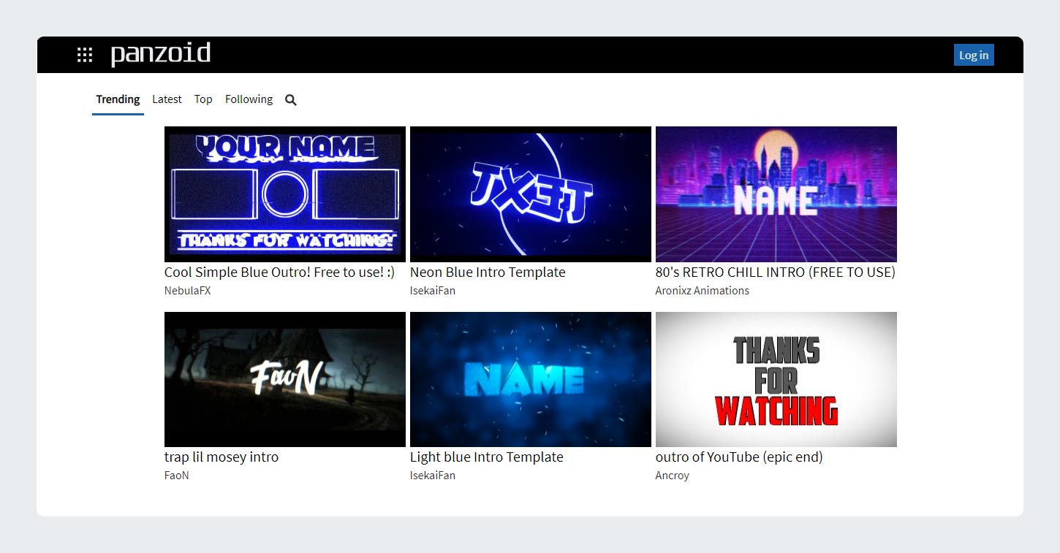The image size is (1060, 553).
Task: Click the magnifier search icon
Action: click(x=291, y=100)
